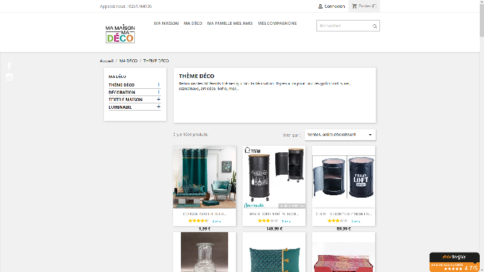Click the Ma Déco breadcrumb link
The height and width of the screenshot is (272, 484).
click(x=128, y=61)
